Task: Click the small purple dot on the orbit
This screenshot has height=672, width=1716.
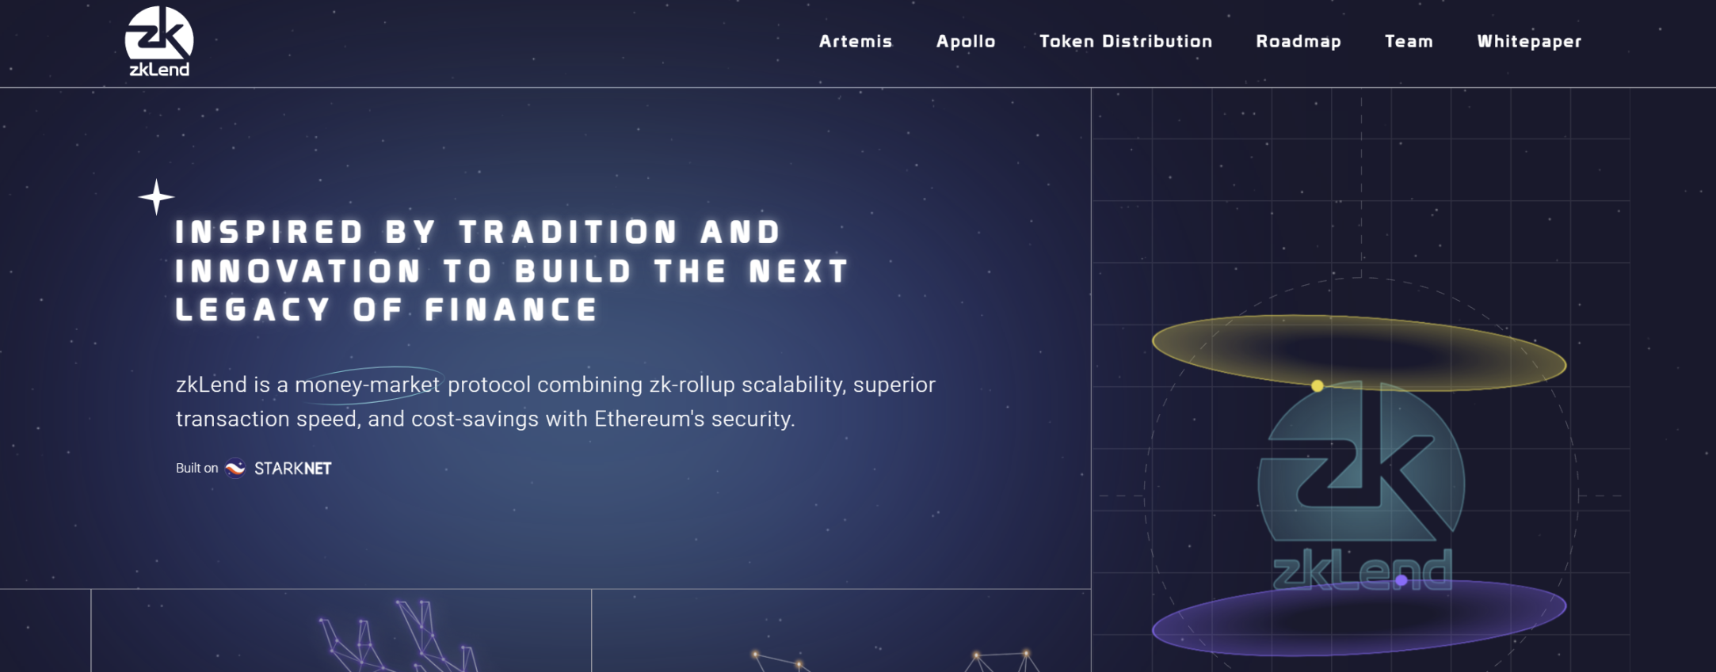Action: 1401,581
